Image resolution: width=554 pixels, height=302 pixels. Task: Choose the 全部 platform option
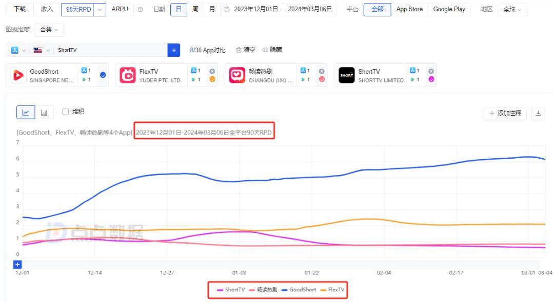click(378, 9)
